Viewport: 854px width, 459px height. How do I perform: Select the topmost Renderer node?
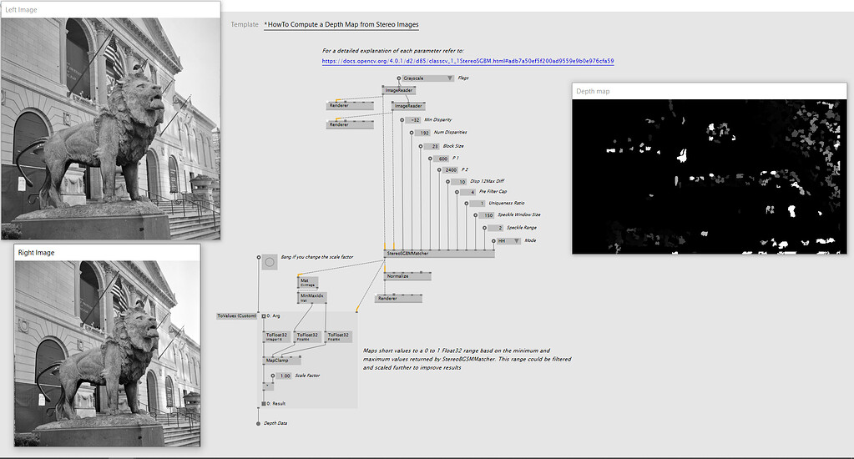pos(350,106)
